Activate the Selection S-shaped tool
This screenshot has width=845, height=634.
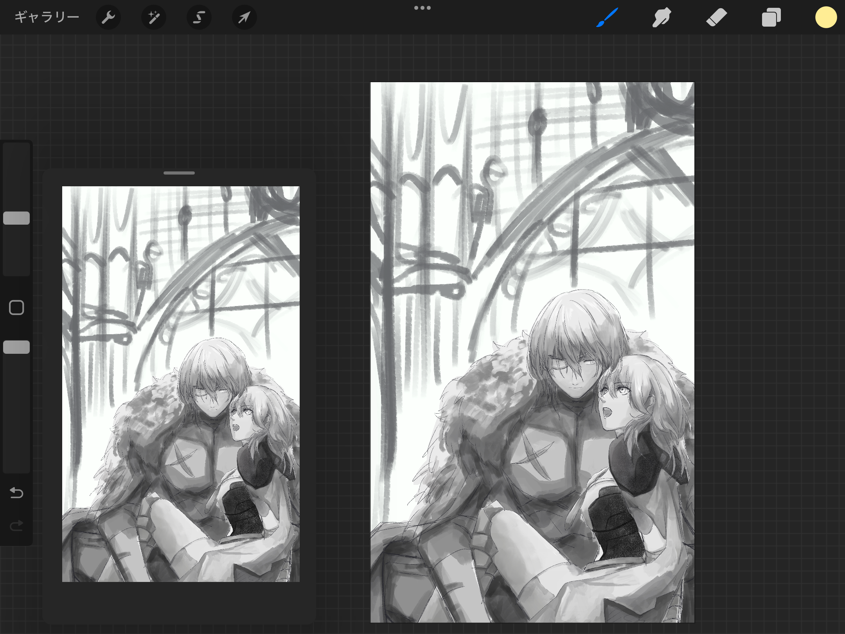[199, 17]
